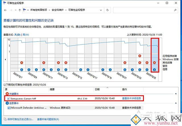The height and width of the screenshot is (126, 182).
Task: Select the other-failure error icon on 2020/10/25
Action: tap(147, 63)
